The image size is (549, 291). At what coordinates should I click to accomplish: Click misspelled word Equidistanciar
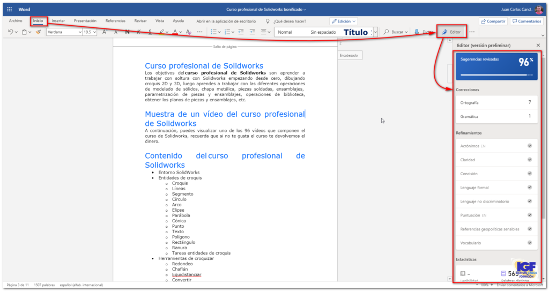tap(187, 274)
